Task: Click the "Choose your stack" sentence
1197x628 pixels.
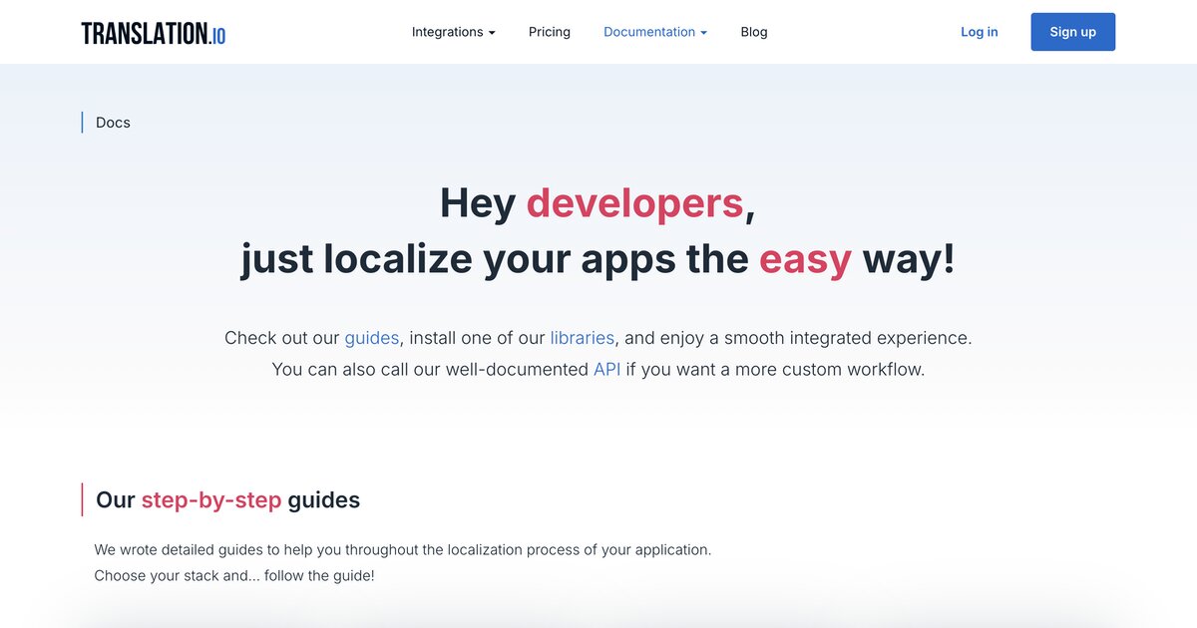Action: pos(235,575)
